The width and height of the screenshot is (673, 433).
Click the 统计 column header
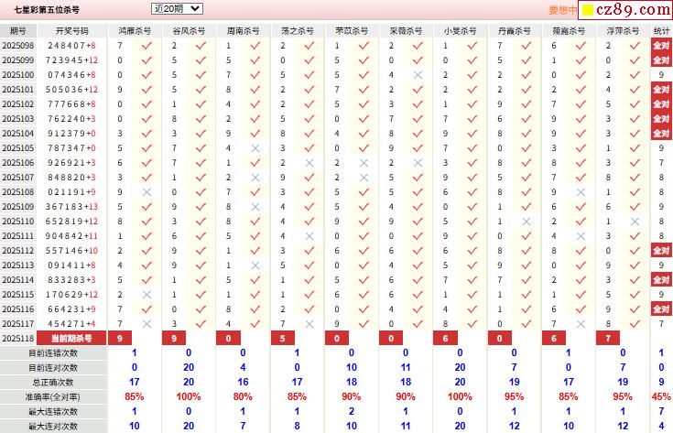tap(661, 31)
